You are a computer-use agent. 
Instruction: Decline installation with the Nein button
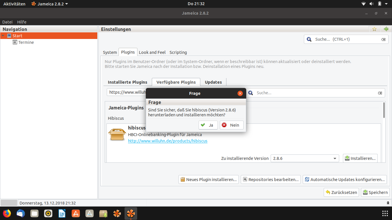click(x=232, y=125)
